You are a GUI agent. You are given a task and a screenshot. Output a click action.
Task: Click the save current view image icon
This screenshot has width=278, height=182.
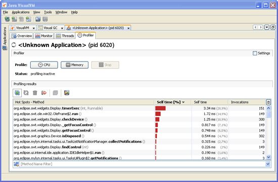(67, 93)
